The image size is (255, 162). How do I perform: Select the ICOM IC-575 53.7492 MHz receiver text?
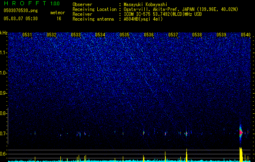163,14
